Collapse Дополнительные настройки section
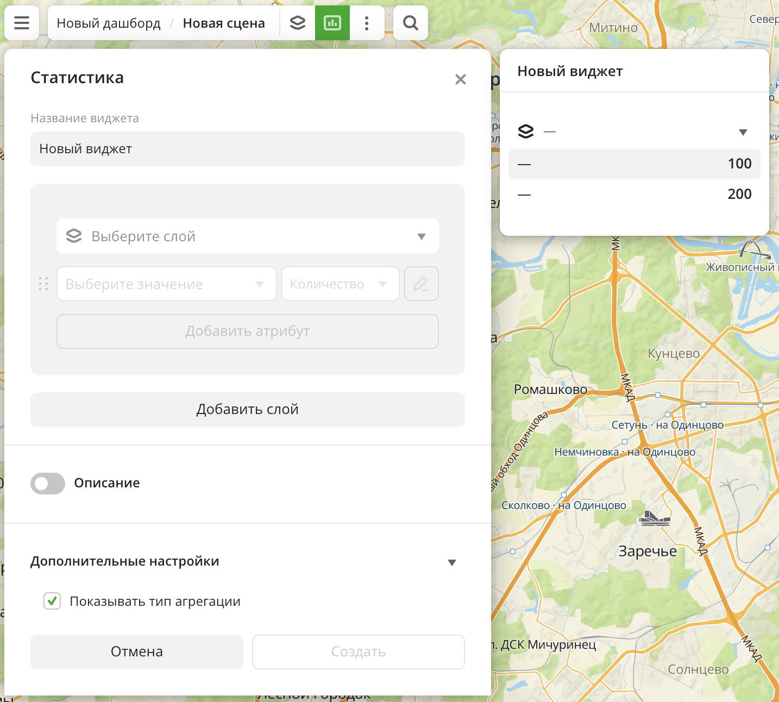Screen dimensions: 779x702 point(451,562)
